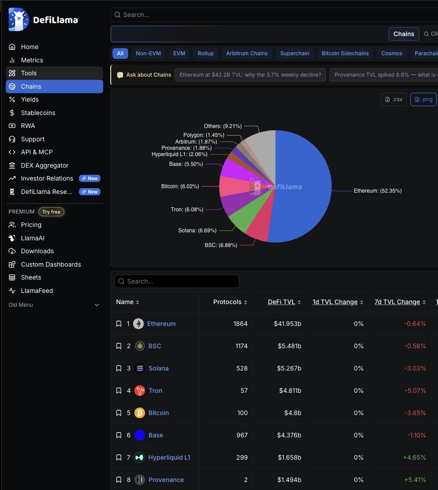The height and width of the screenshot is (490, 438).
Task: Focus the table Search field
Action: (177, 281)
